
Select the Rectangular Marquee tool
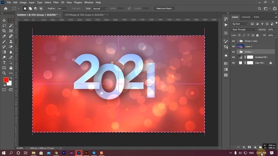click(x=10, y=20)
